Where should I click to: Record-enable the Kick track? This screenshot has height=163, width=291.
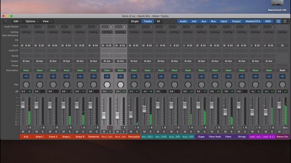30,128
